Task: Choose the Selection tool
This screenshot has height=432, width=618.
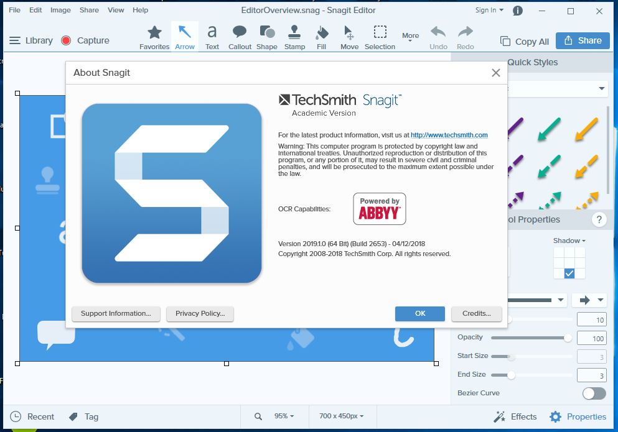Action: pyautogui.click(x=380, y=37)
